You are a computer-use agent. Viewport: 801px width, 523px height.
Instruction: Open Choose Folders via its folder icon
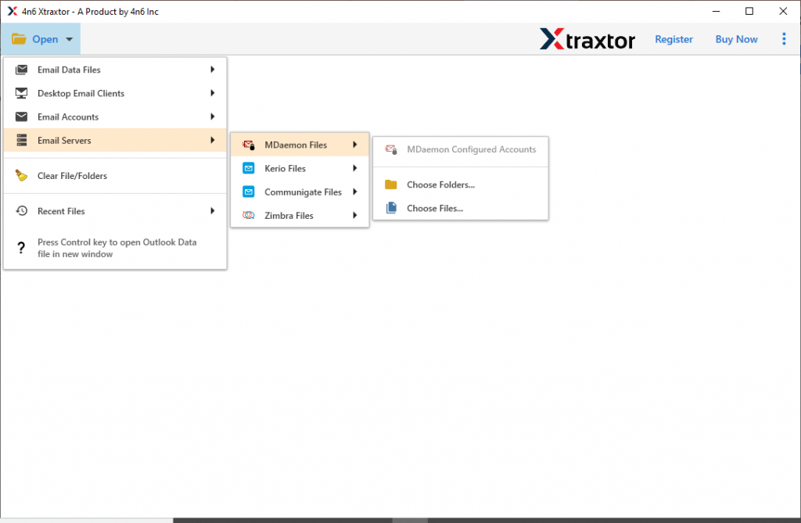click(x=393, y=184)
